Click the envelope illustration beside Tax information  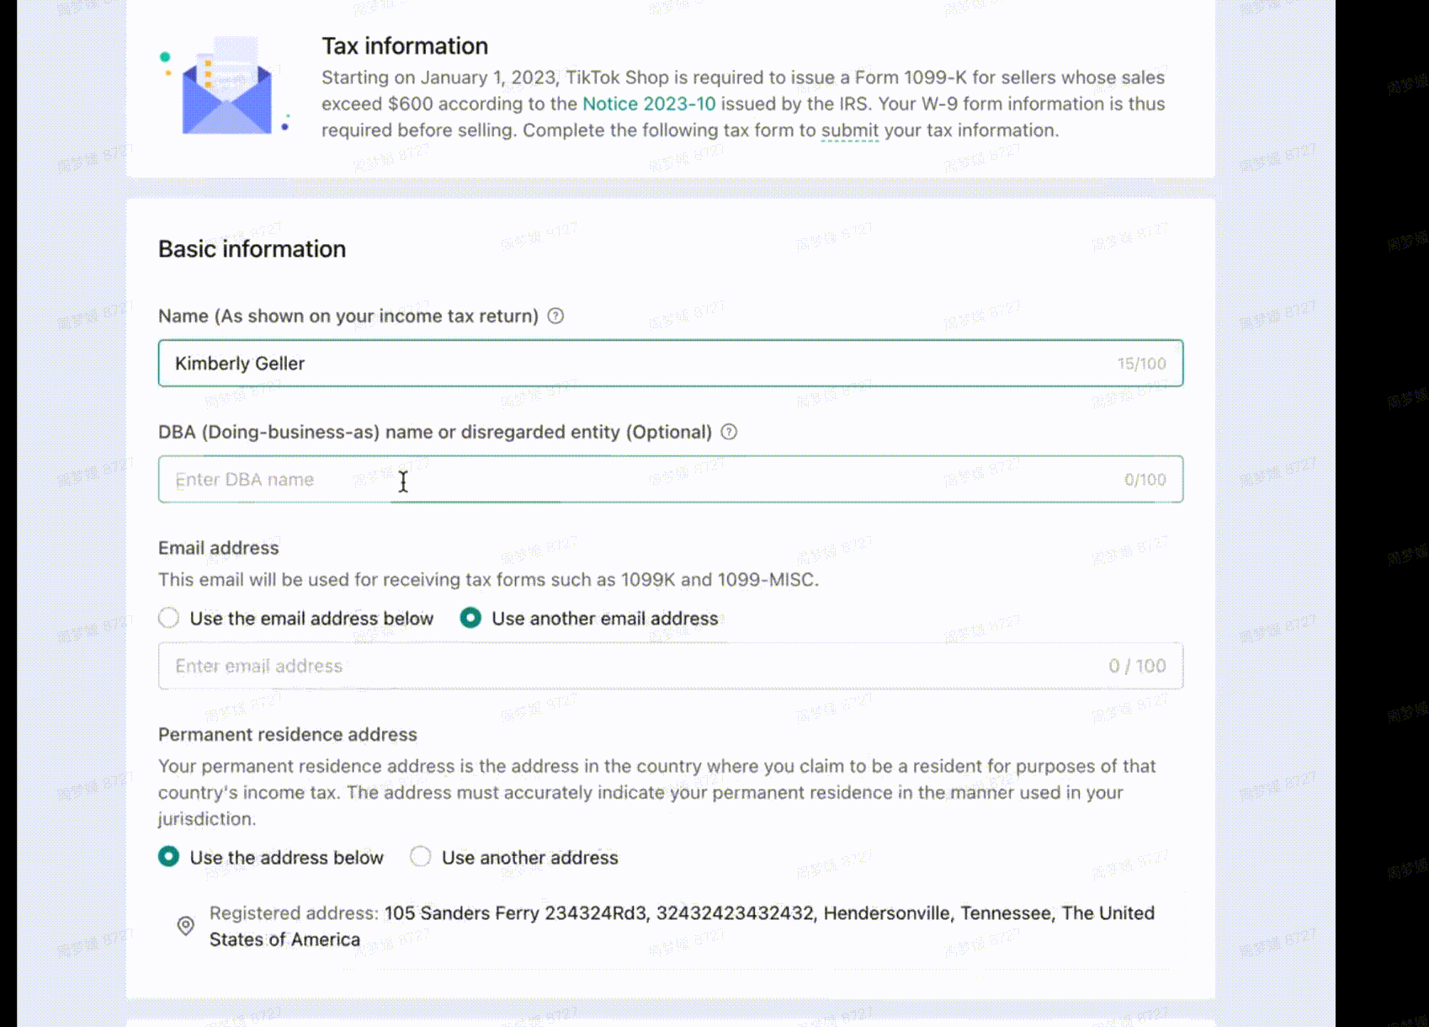tap(226, 87)
